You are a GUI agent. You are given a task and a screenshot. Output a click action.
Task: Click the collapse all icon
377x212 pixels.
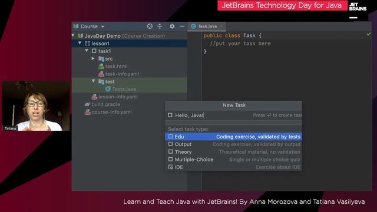point(160,26)
